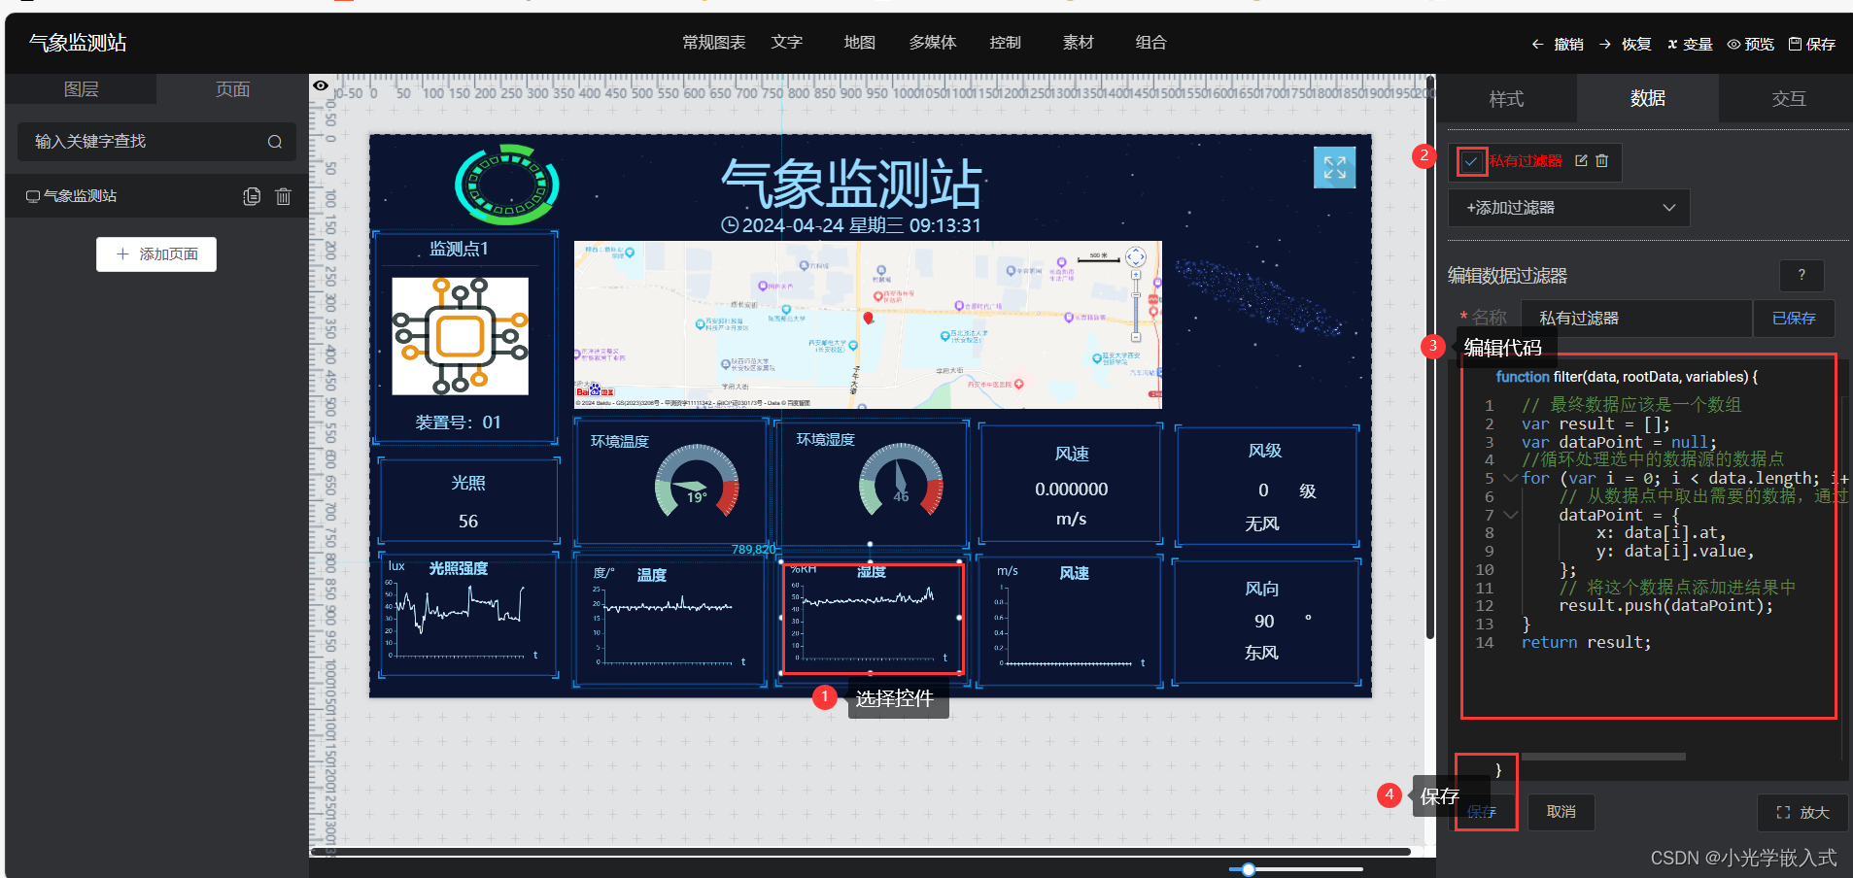Screen dimensions: 1853x878
Task: Click chip icon image in 监测点1
Action: pyautogui.click(x=460, y=336)
